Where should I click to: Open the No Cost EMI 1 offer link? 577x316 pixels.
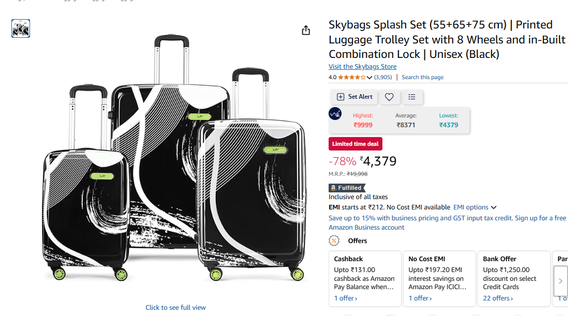[420, 298]
